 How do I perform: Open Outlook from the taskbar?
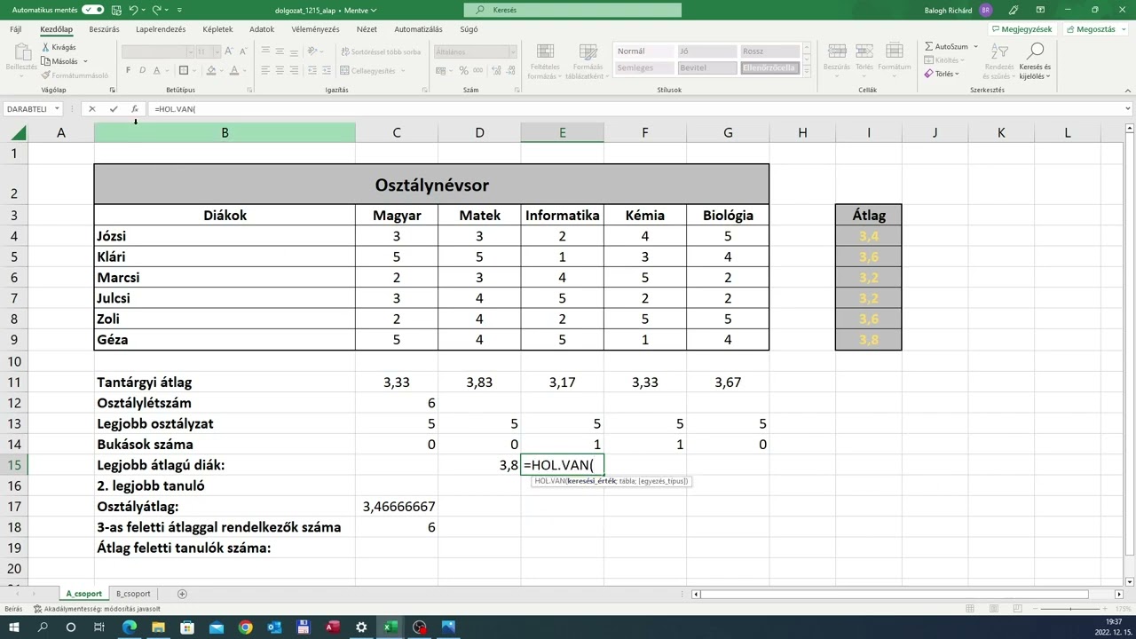[274, 627]
